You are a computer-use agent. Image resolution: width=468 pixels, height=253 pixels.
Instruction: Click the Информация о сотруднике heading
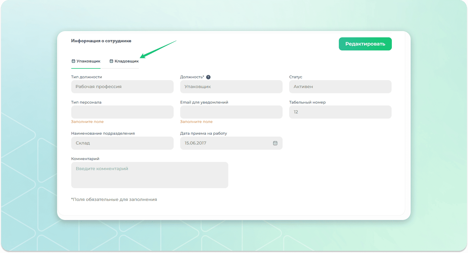point(101,41)
